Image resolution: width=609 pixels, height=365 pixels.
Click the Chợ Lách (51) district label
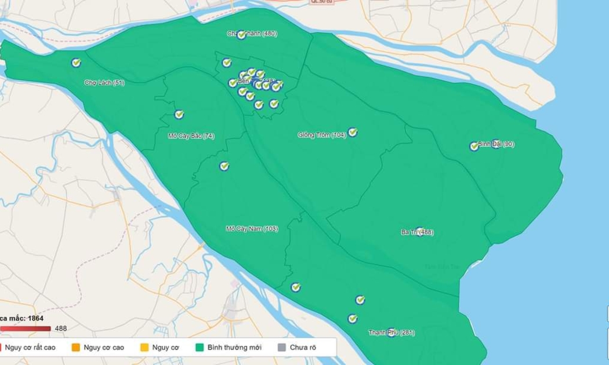(x=104, y=83)
